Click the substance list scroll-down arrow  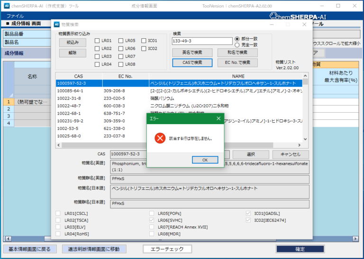pos(305,139)
